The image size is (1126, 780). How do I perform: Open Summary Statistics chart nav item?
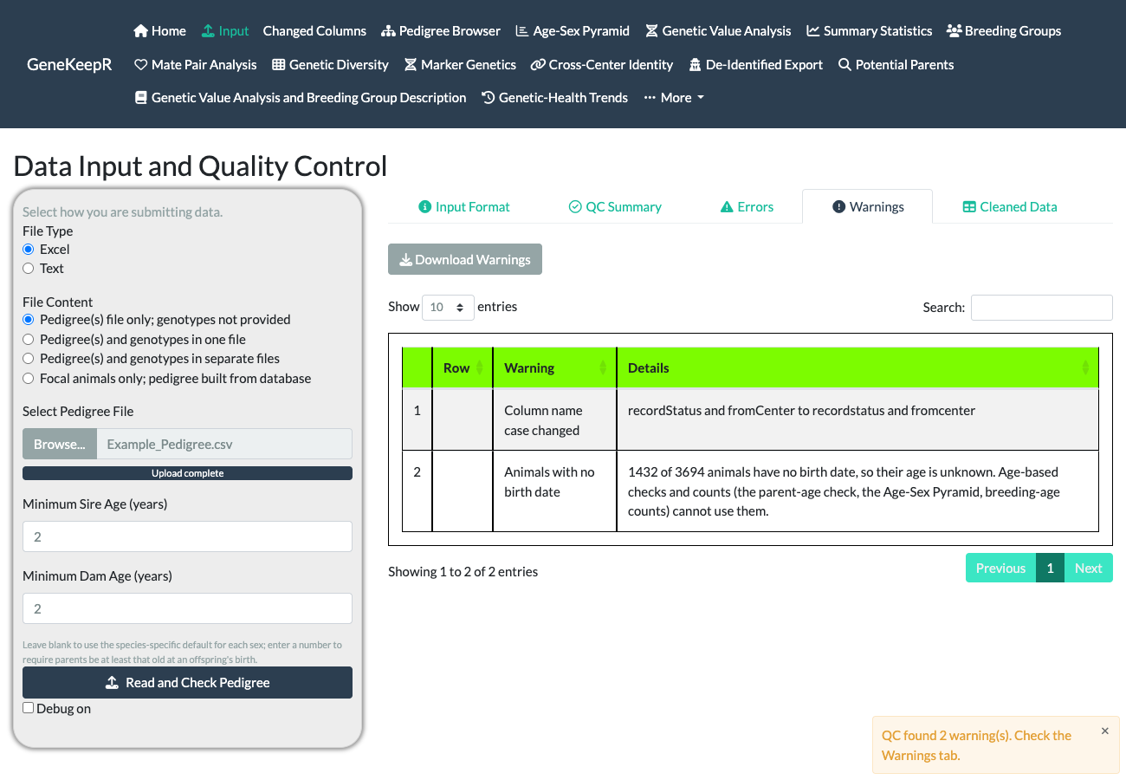869,30
